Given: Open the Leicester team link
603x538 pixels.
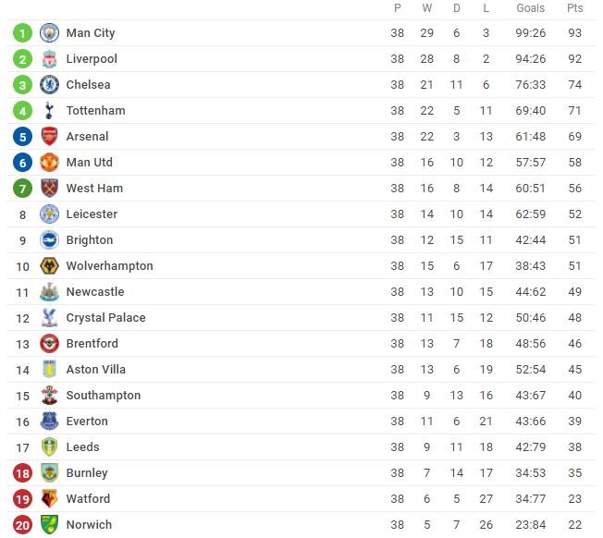Looking at the screenshot, I should tap(92, 214).
